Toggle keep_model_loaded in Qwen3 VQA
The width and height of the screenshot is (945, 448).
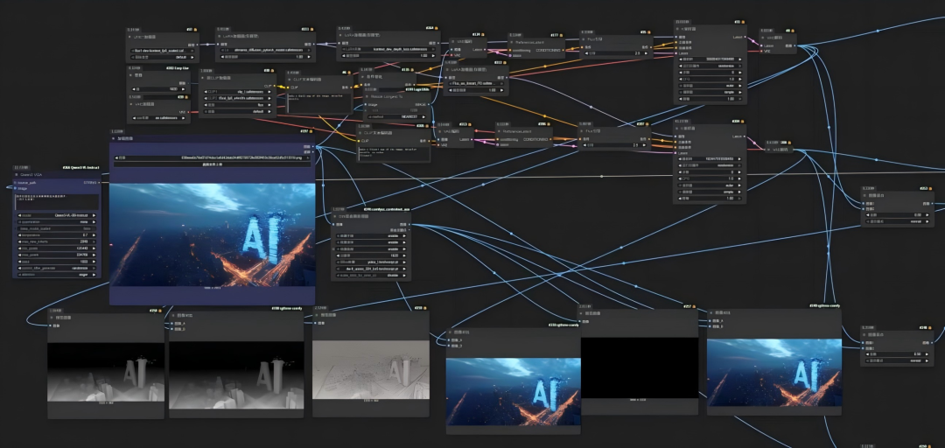coord(57,228)
